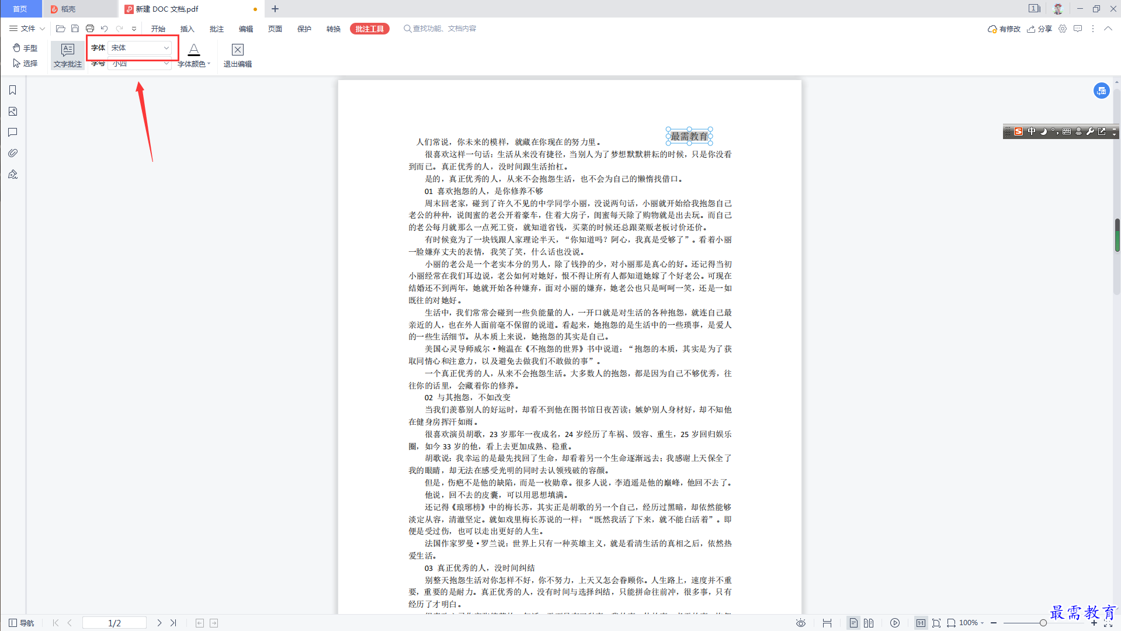Switch to the 插入 ribbon tab

187,29
